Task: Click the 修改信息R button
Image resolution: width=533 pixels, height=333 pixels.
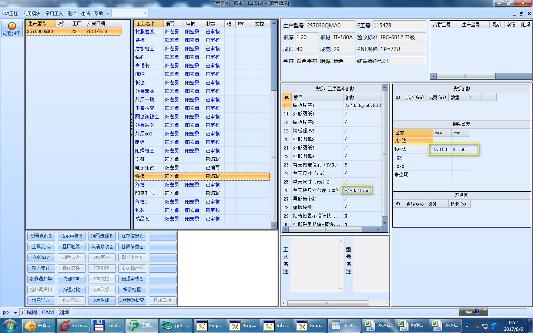Action: coord(132,246)
